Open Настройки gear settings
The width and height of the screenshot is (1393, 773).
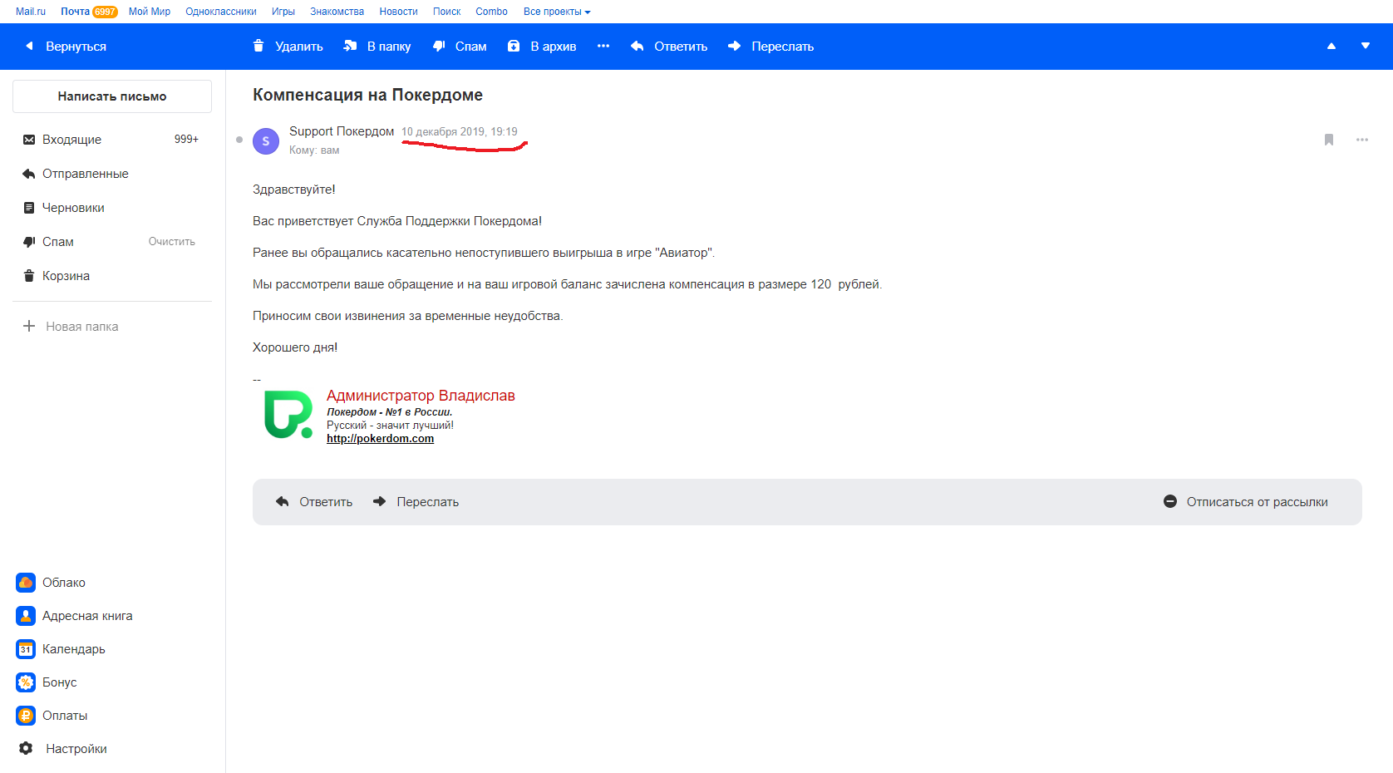pos(26,749)
